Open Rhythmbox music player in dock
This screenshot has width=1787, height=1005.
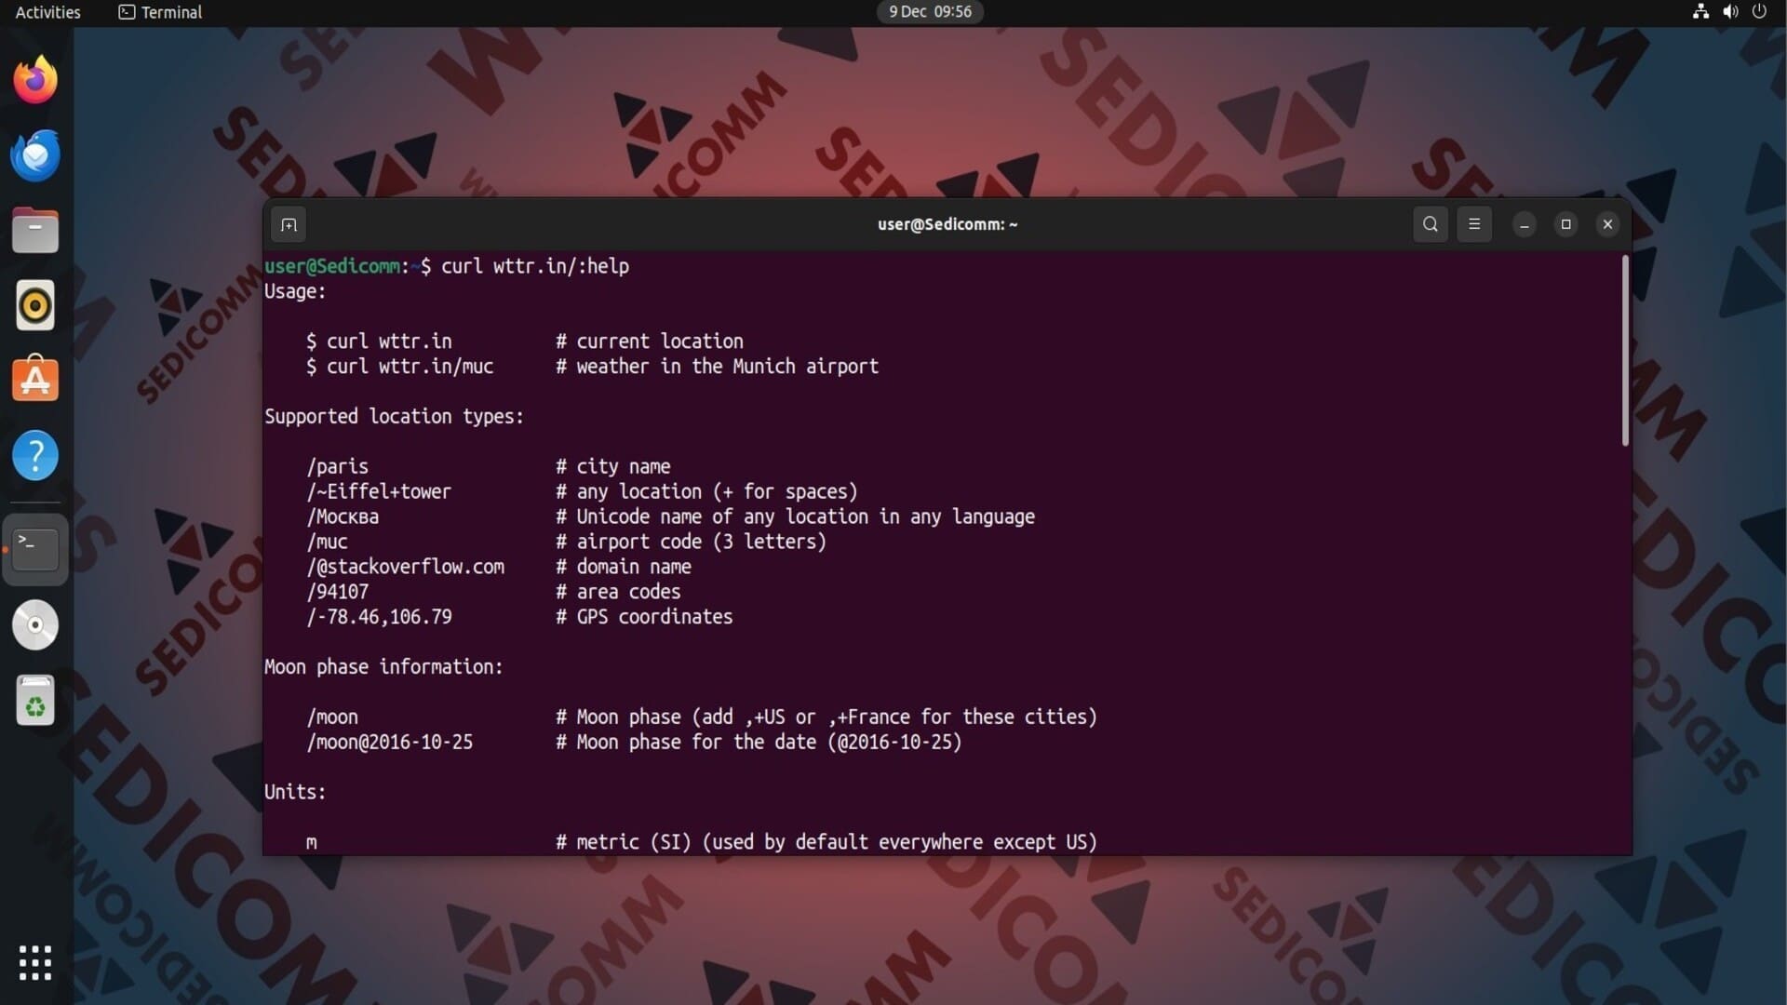(35, 305)
